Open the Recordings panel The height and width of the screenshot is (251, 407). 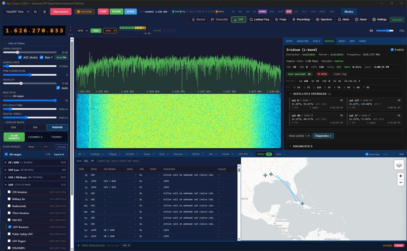coord(301,19)
